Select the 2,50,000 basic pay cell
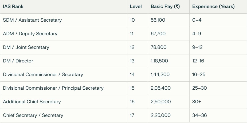This screenshot has width=247, height=123. tap(160, 102)
